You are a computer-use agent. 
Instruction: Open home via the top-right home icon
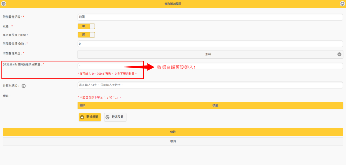pos(342,4)
